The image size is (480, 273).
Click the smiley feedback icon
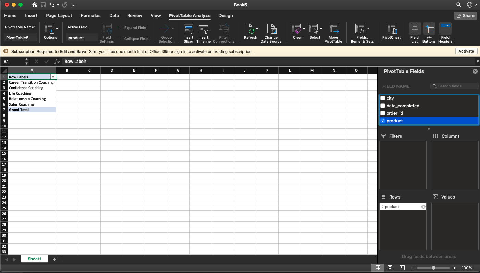(x=469, y=5)
